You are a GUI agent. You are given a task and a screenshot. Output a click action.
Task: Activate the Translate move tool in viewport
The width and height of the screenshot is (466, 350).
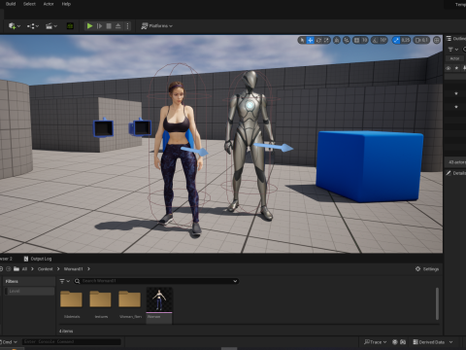311,40
